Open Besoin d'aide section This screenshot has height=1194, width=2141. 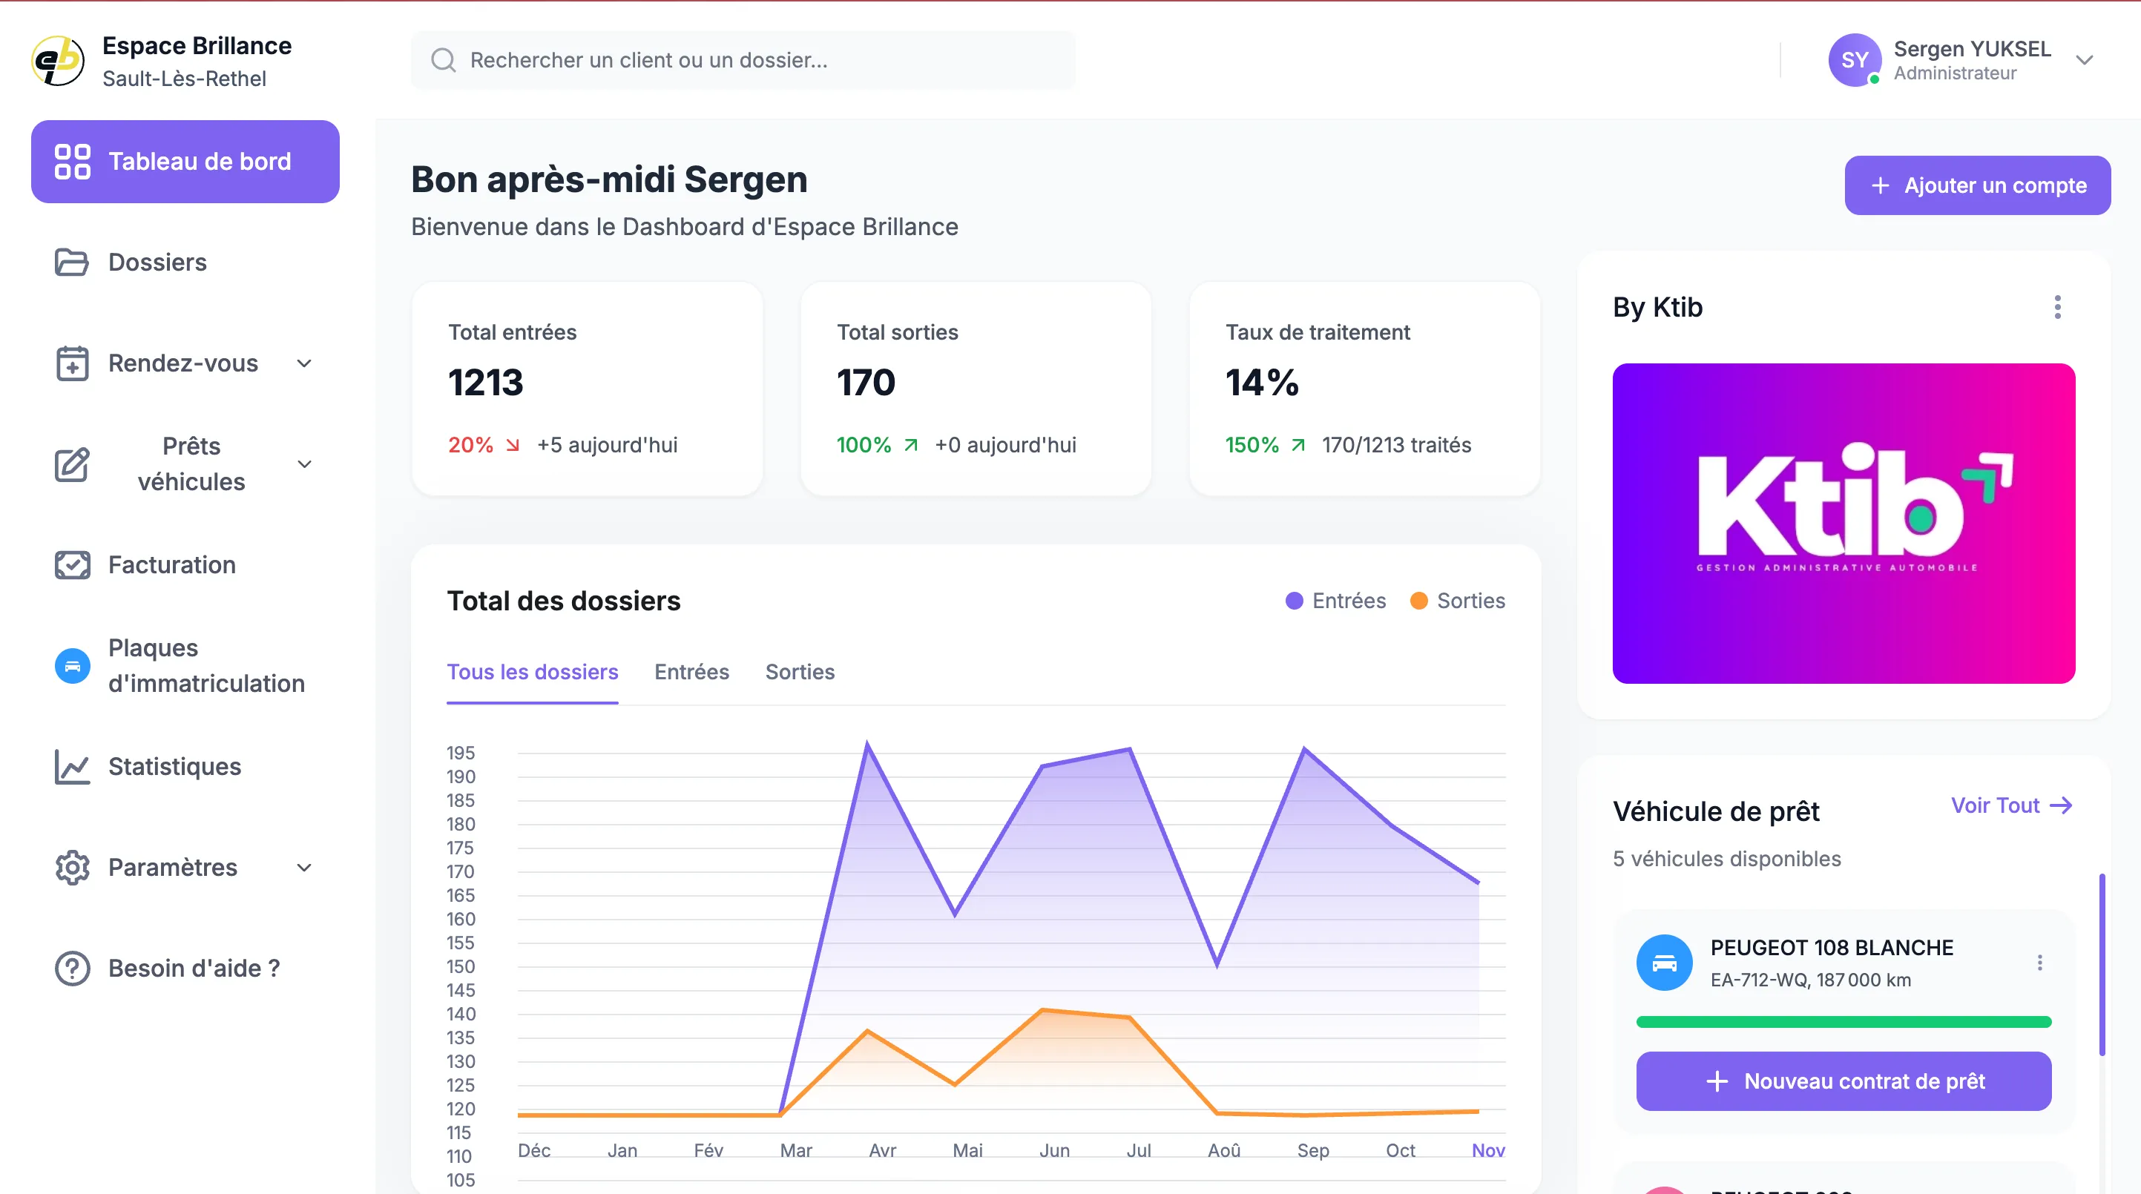(x=193, y=967)
